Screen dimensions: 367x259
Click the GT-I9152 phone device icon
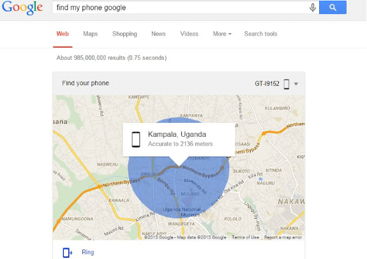pyautogui.click(x=287, y=84)
